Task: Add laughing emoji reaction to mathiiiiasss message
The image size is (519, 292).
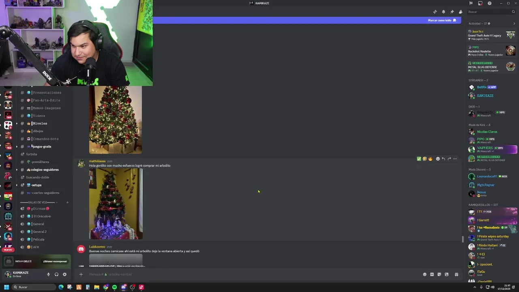Action: (x=425, y=159)
